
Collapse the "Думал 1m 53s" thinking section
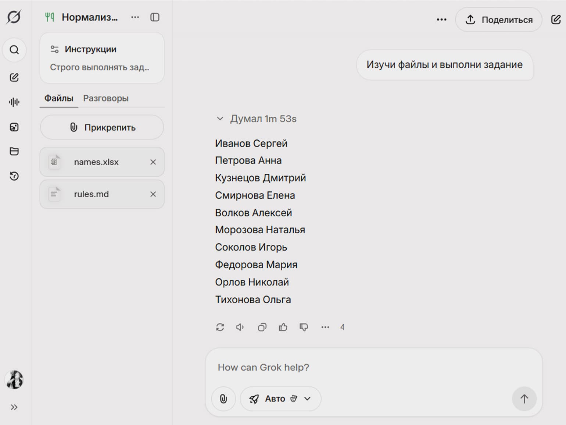220,119
